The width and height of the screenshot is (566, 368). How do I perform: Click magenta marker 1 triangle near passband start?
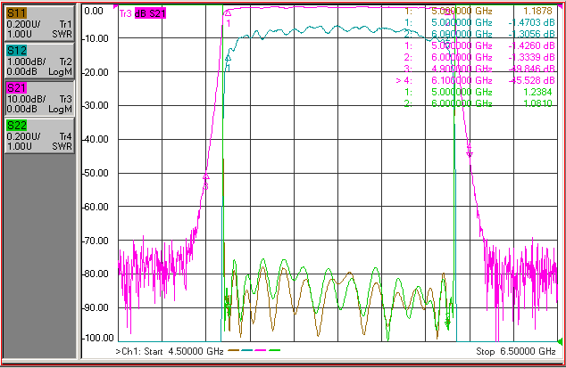coord(228,13)
